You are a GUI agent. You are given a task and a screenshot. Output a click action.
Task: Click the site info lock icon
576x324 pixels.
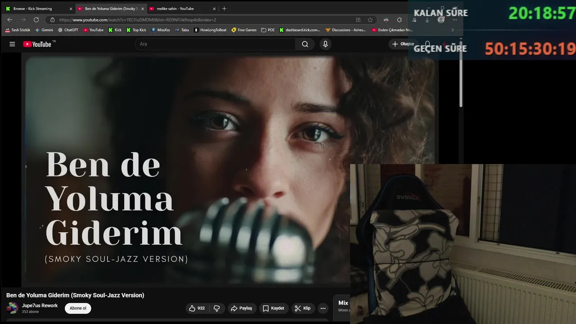[53, 20]
